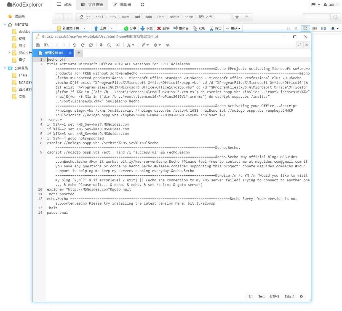
Task: Close the editor using the toolbar x icon
Action: point(306,45)
